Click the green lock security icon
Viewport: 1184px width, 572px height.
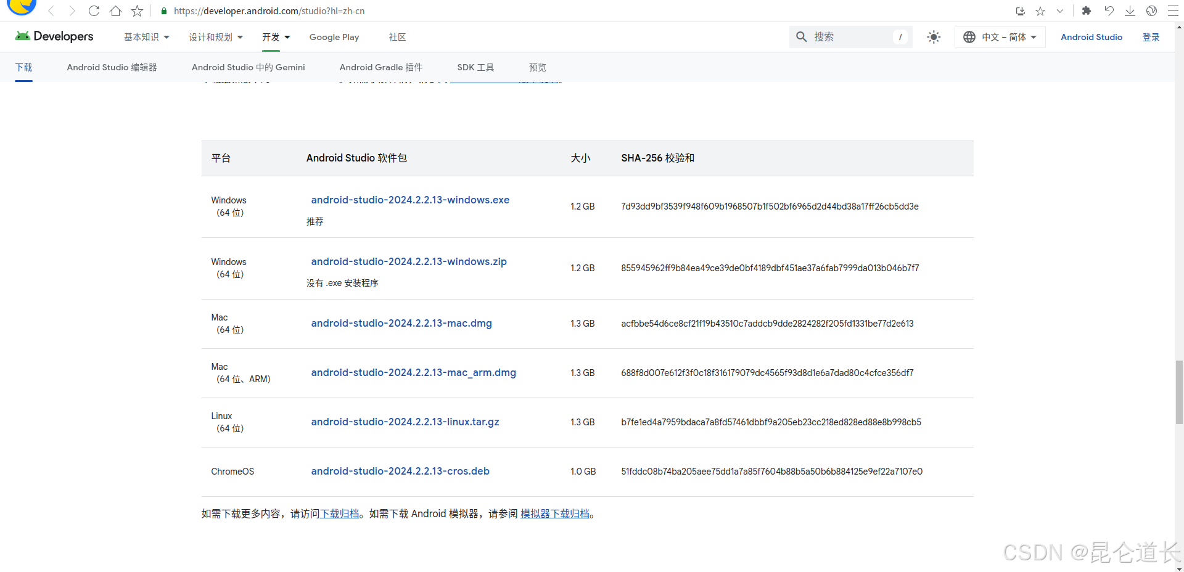pyautogui.click(x=164, y=11)
